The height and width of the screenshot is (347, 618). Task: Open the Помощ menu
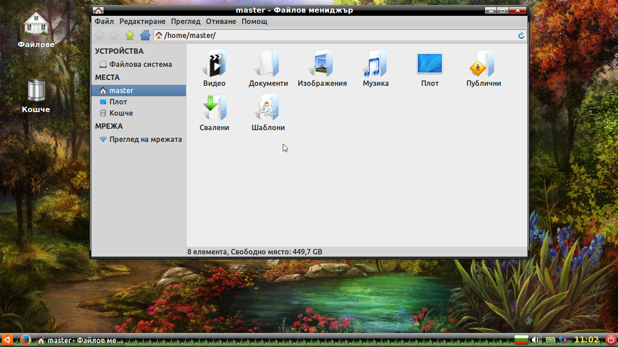click(x=254, y=21)
